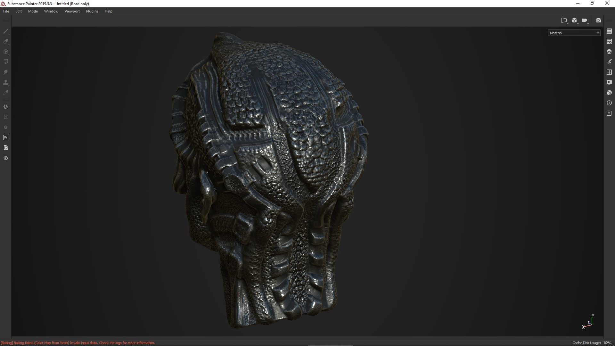Select the Smudge tool

click(6, 72)
